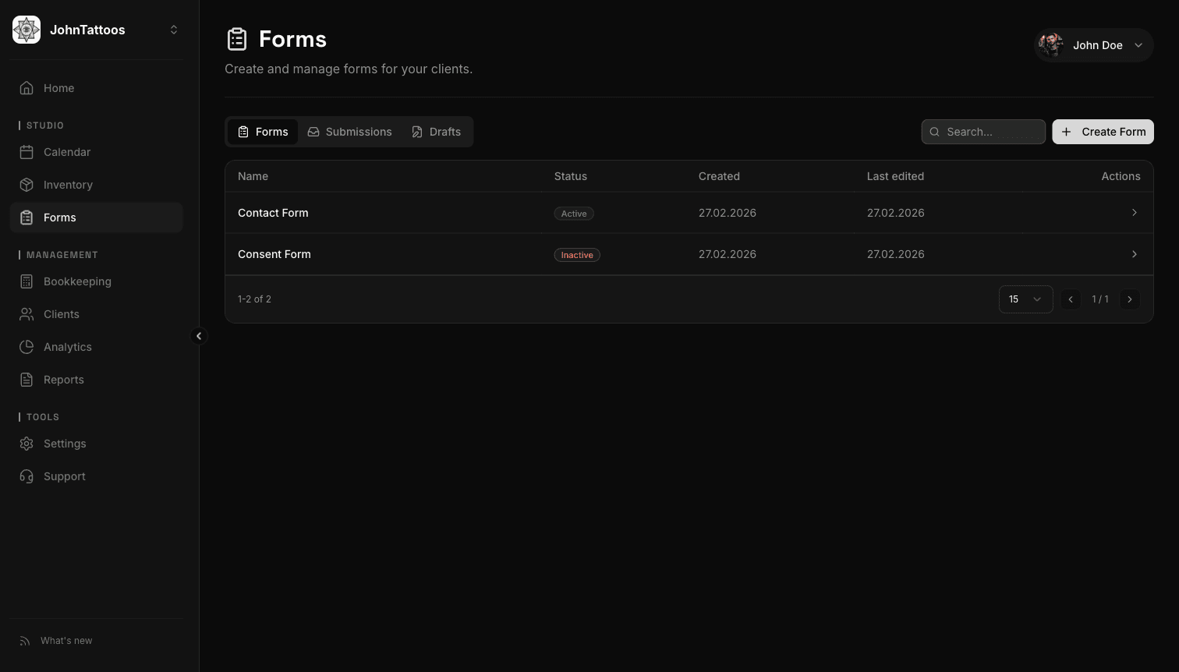The height and width of the screenshot is (672, 1179).
Task: Go to Analytics page
Action: 96,347
